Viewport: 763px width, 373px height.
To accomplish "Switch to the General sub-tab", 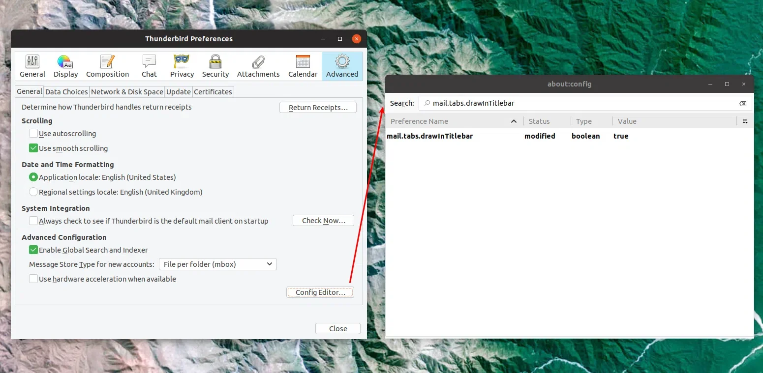I will (30, 91).
